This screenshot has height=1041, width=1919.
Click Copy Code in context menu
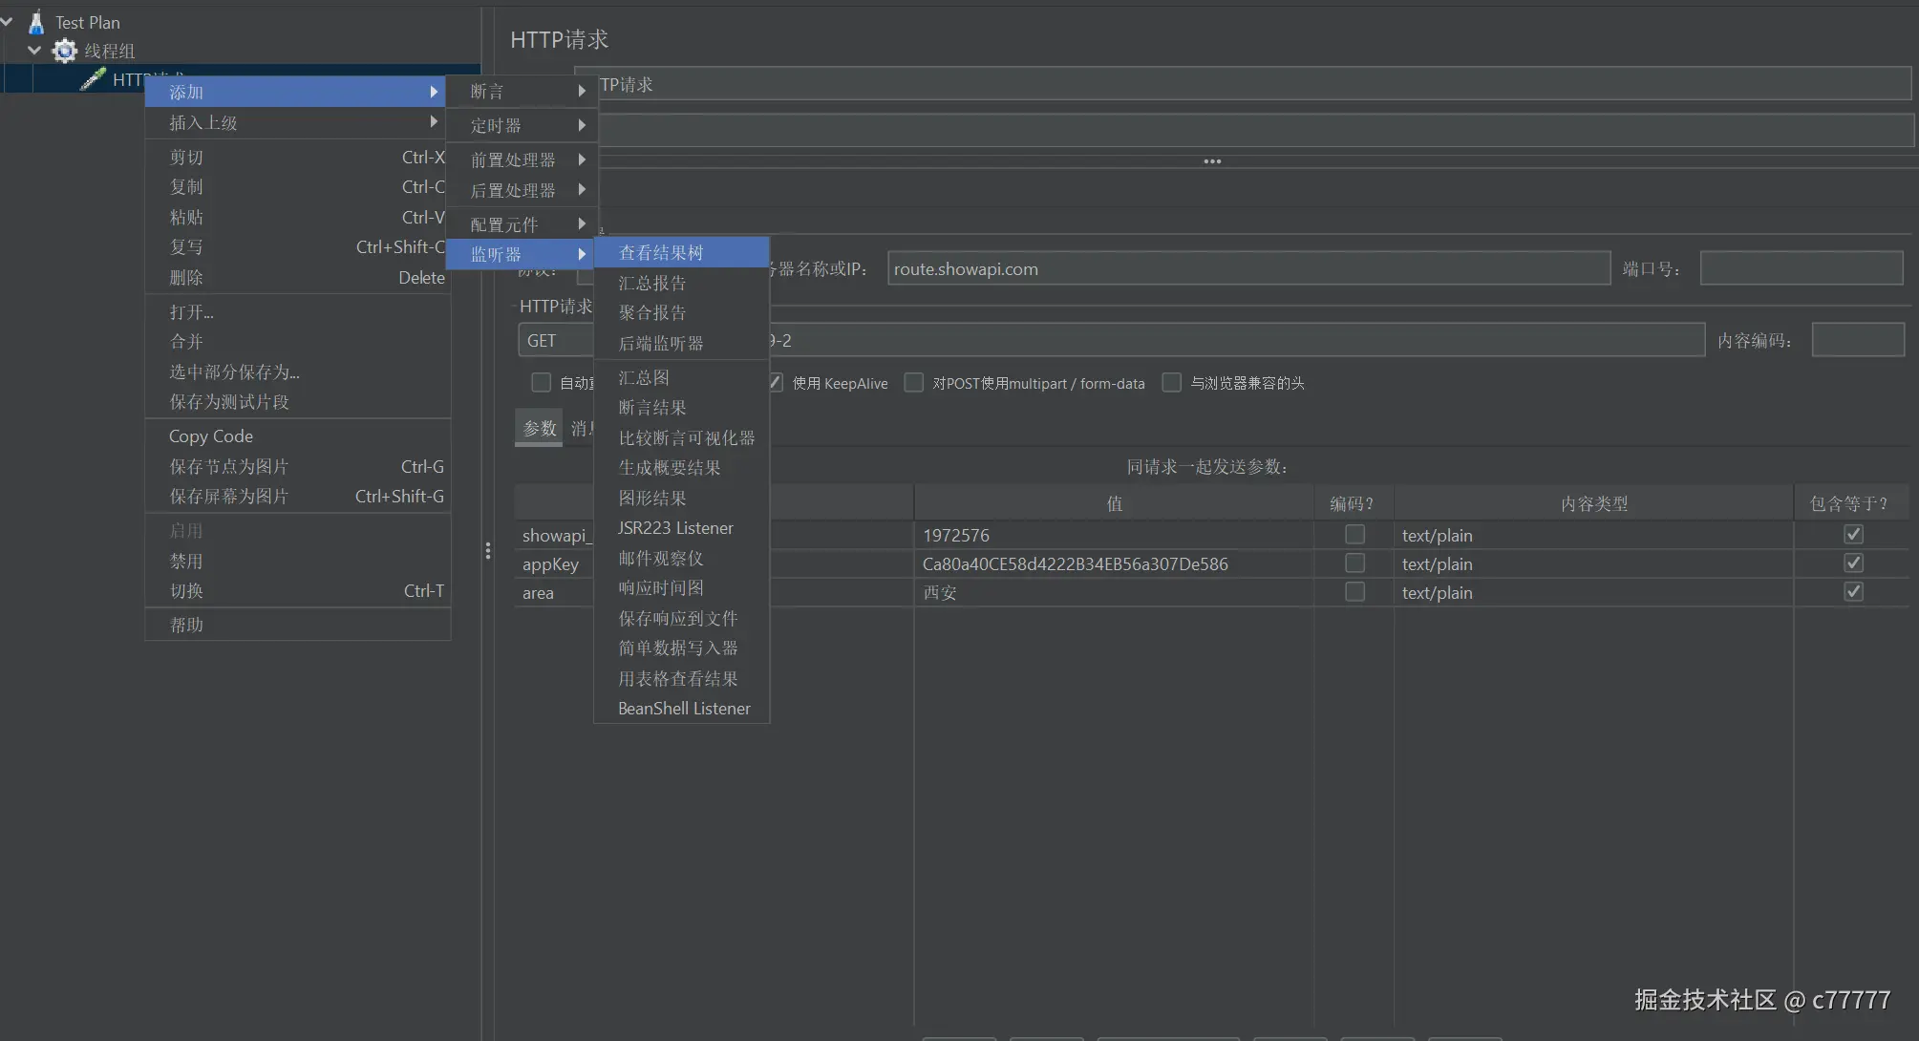click(211, 436)
